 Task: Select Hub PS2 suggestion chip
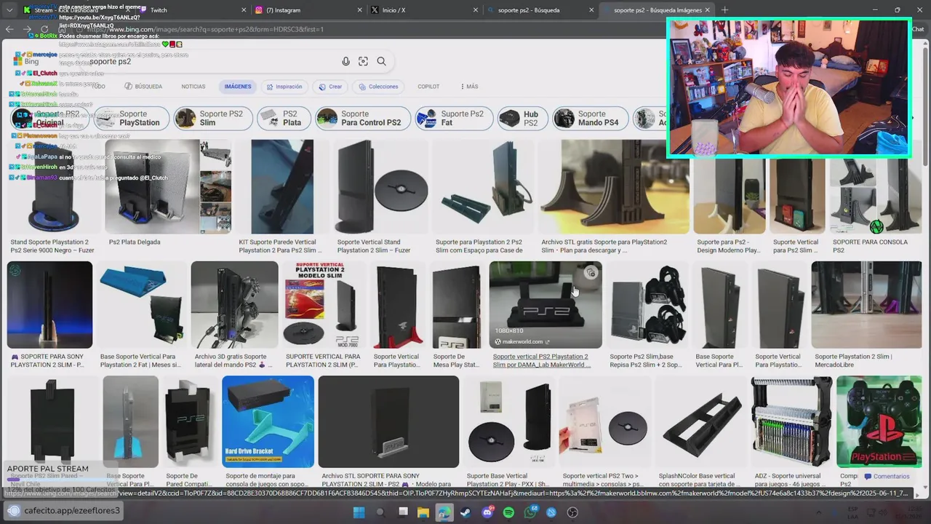[523, 118]
